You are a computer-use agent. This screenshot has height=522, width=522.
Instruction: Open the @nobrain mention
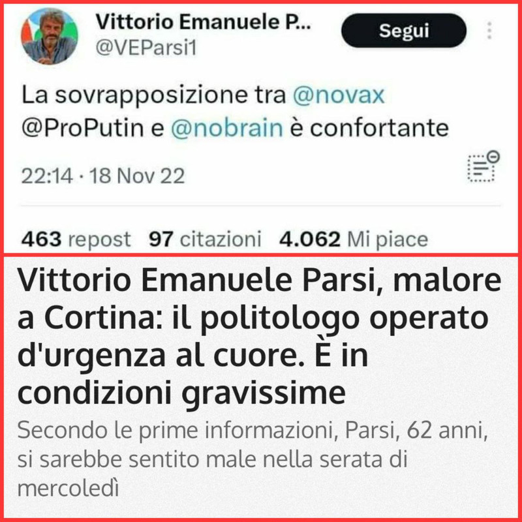pyautogui.click(x=226, y=128)
